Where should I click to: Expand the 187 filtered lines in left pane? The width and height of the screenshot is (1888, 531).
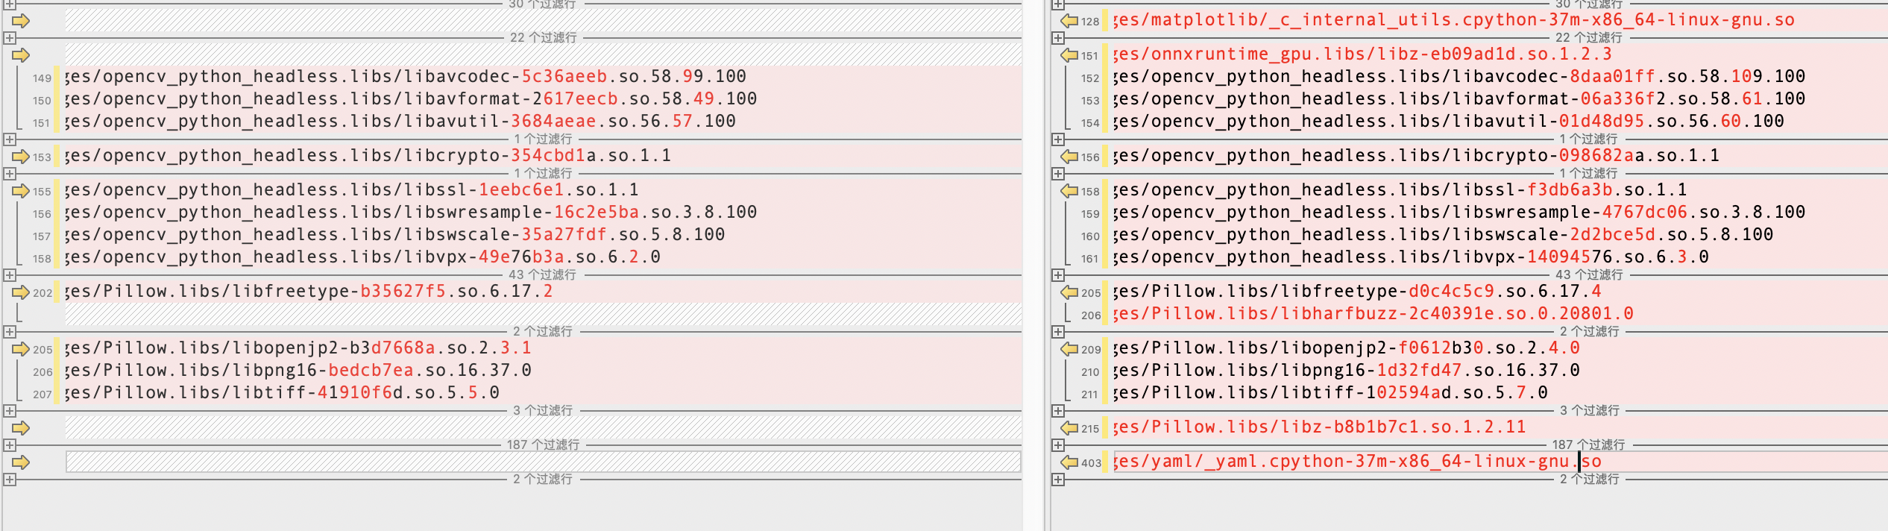(10, 444)
